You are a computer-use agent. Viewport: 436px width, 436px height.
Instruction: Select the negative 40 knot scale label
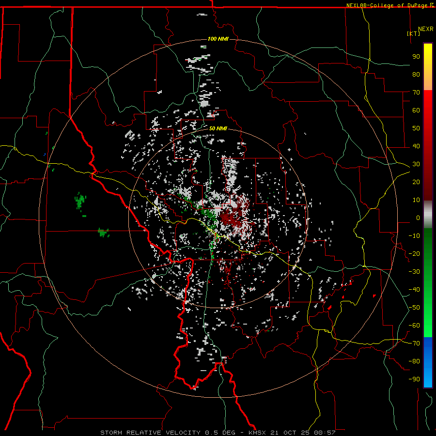(414, 290)
